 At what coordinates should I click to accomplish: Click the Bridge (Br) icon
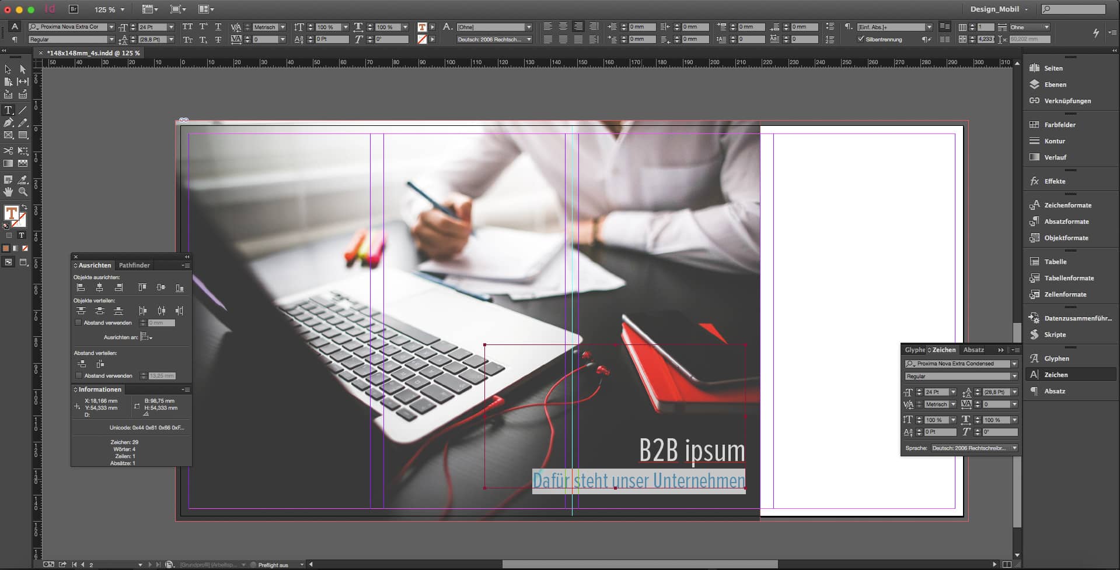point(74,9)
